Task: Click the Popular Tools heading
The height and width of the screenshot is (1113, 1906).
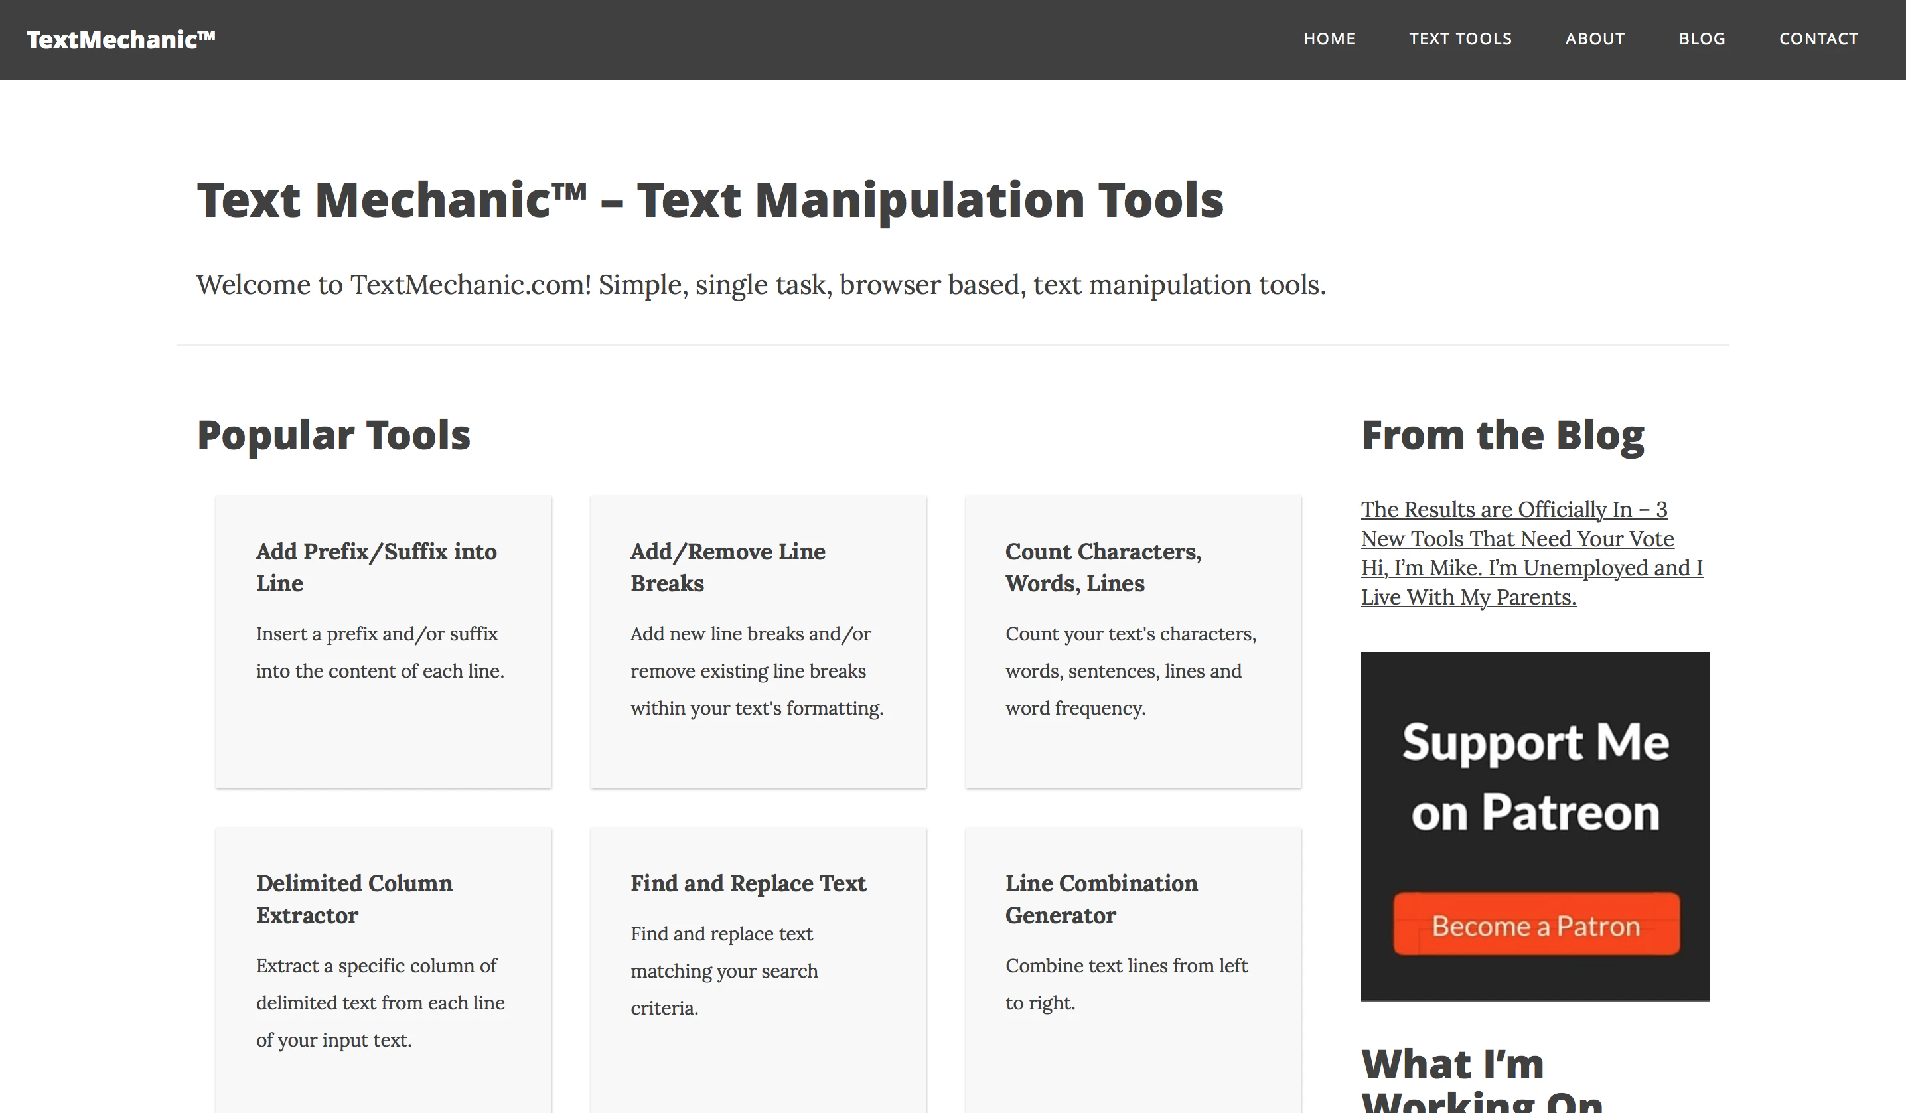Action: click(334, 433)
